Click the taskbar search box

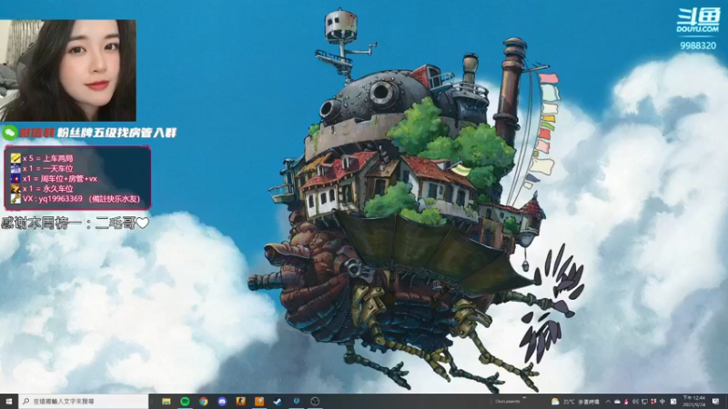pyautogui.click(x=84, y=401)
